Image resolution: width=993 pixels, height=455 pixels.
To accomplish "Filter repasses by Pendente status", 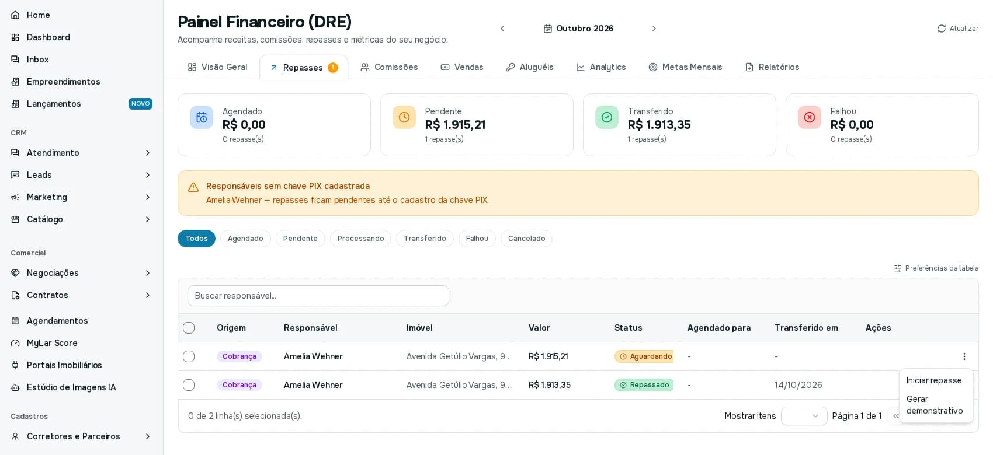I will (x=300, y=239).
